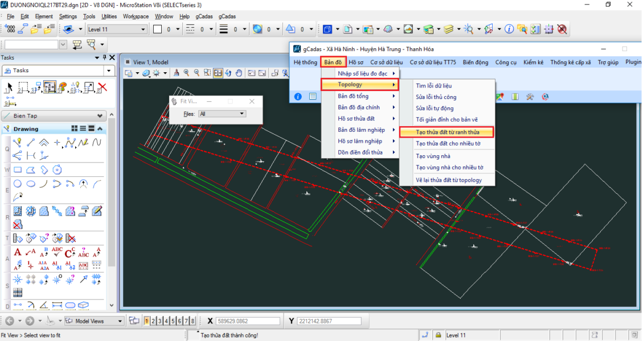Click 'Tạo thửa đất từ ranh thửa' menu item
The width and height of the screenshot is (643, 341).
[x=447, y=132]
